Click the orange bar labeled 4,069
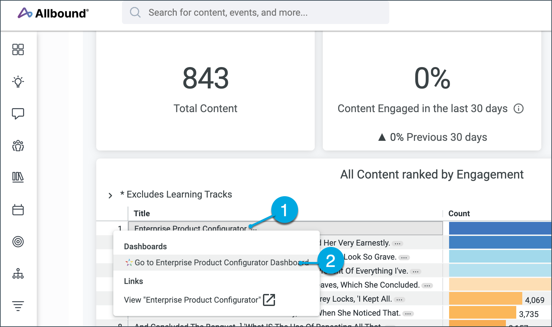The height and width of the screenshot is (327, 552). point(486,299)
